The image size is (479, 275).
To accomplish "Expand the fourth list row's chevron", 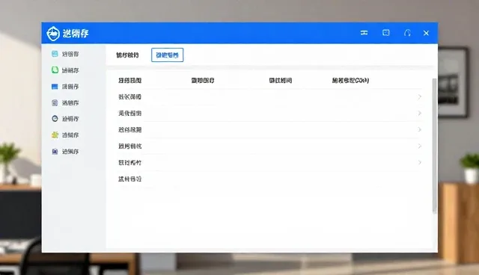I will pos(420,146).
